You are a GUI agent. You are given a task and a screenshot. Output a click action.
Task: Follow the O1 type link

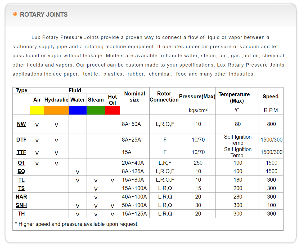click(x=21, y=163)
